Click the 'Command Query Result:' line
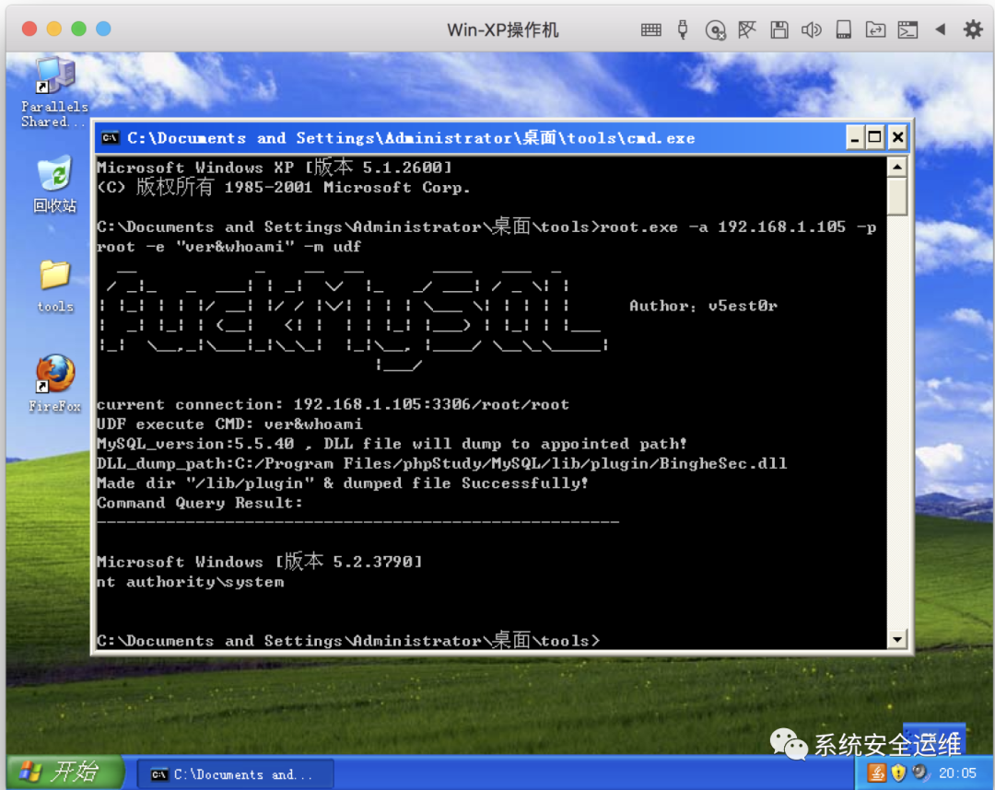This screenshot has width=995, height=790. tap(200, 503)
